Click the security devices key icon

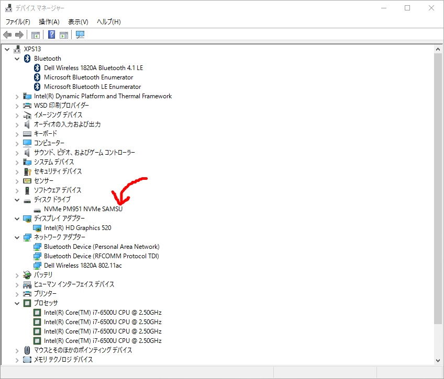pyautogui.click(x=27, y=171)
